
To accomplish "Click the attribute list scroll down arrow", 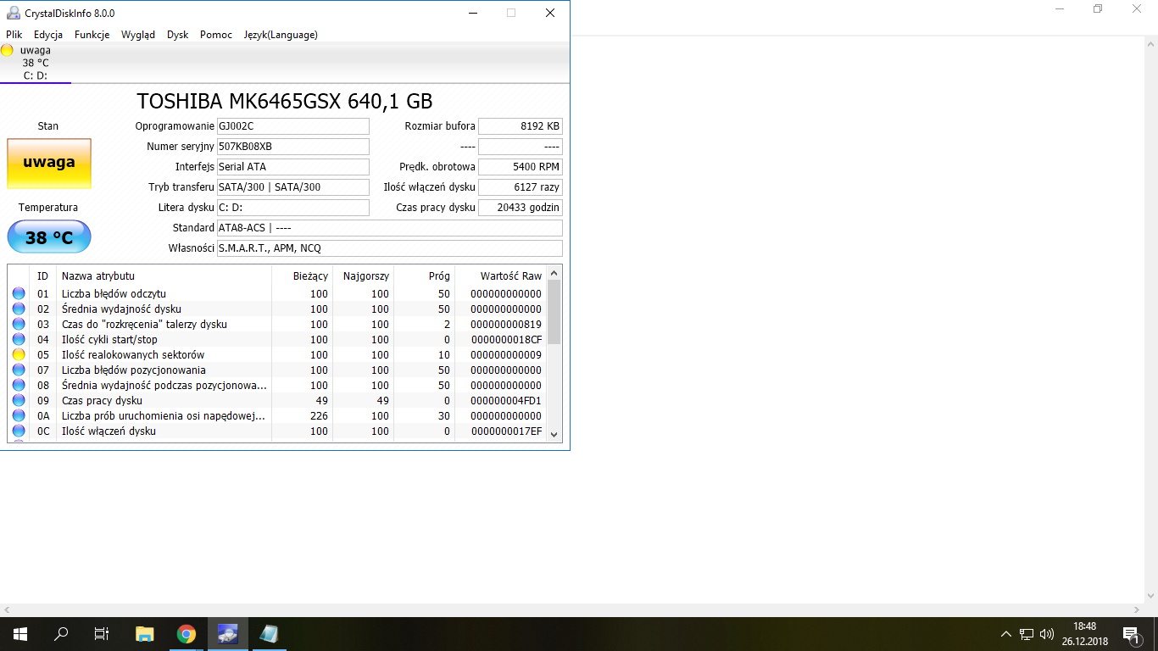I will pyautogui.click(x=554, y=434).
